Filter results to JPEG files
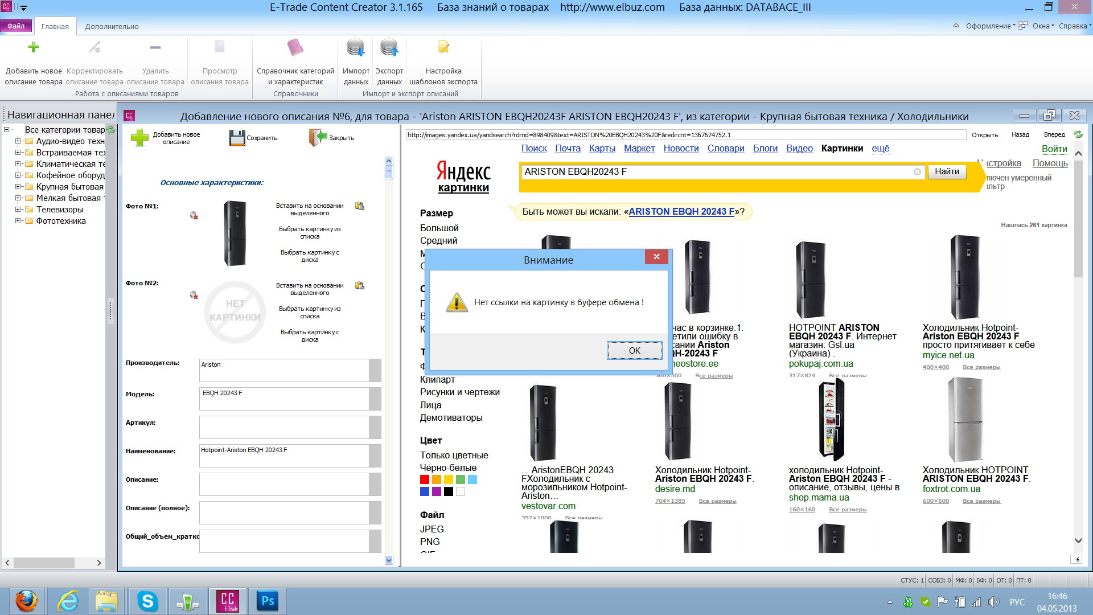The width and height of the screenshot is (1093, 615). pos(432,529)
